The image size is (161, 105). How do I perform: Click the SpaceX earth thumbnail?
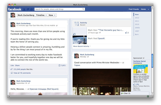coord(80,40)
